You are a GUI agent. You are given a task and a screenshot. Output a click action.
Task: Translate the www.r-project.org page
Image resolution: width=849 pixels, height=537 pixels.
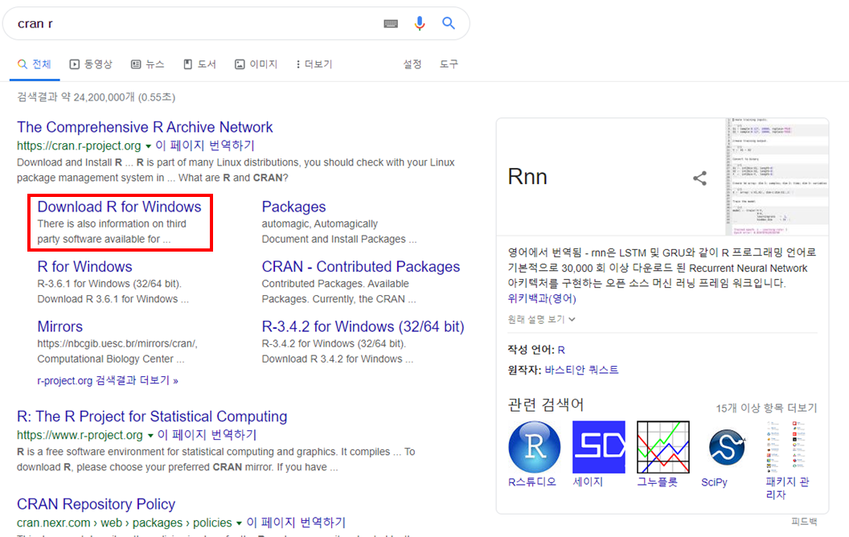[207, 435]
